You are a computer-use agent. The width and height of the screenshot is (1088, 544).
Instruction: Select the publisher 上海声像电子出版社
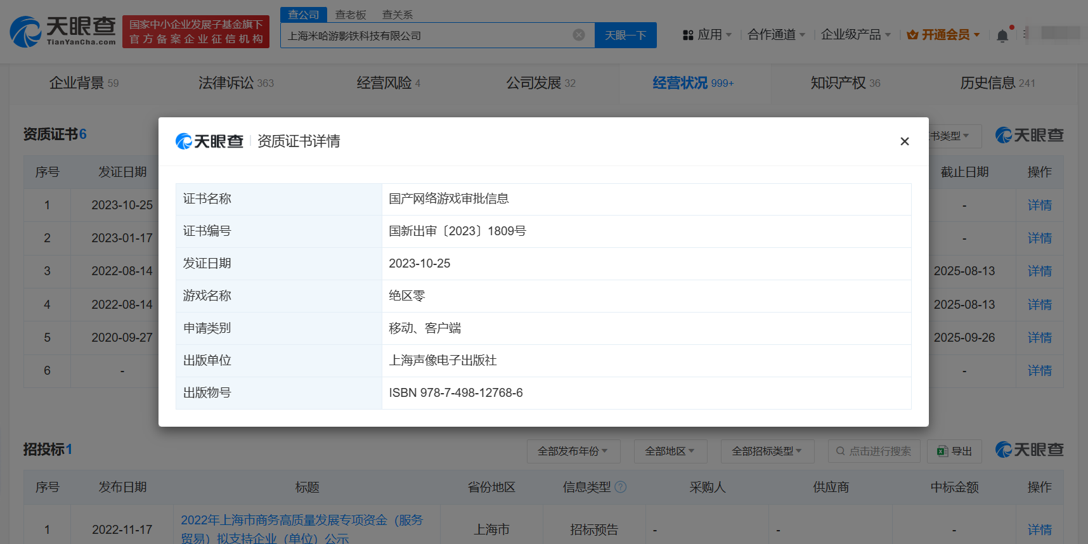(x=443, y=361)
